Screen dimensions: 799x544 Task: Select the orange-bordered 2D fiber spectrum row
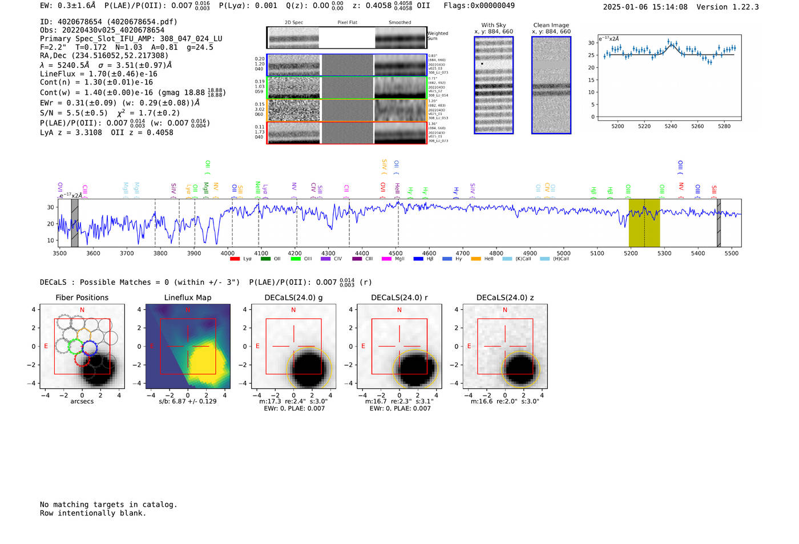coord(347,110)
